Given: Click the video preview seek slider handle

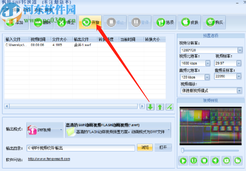Looking at the screenshot, I should [182, 150].
